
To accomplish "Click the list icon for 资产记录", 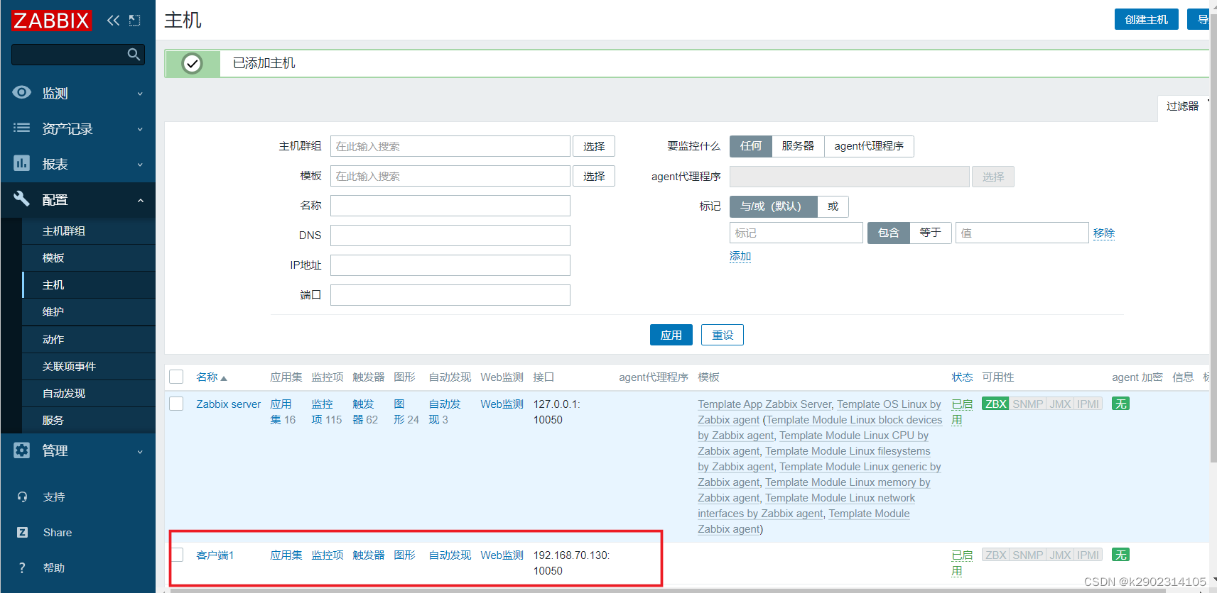I will point(22,128).
